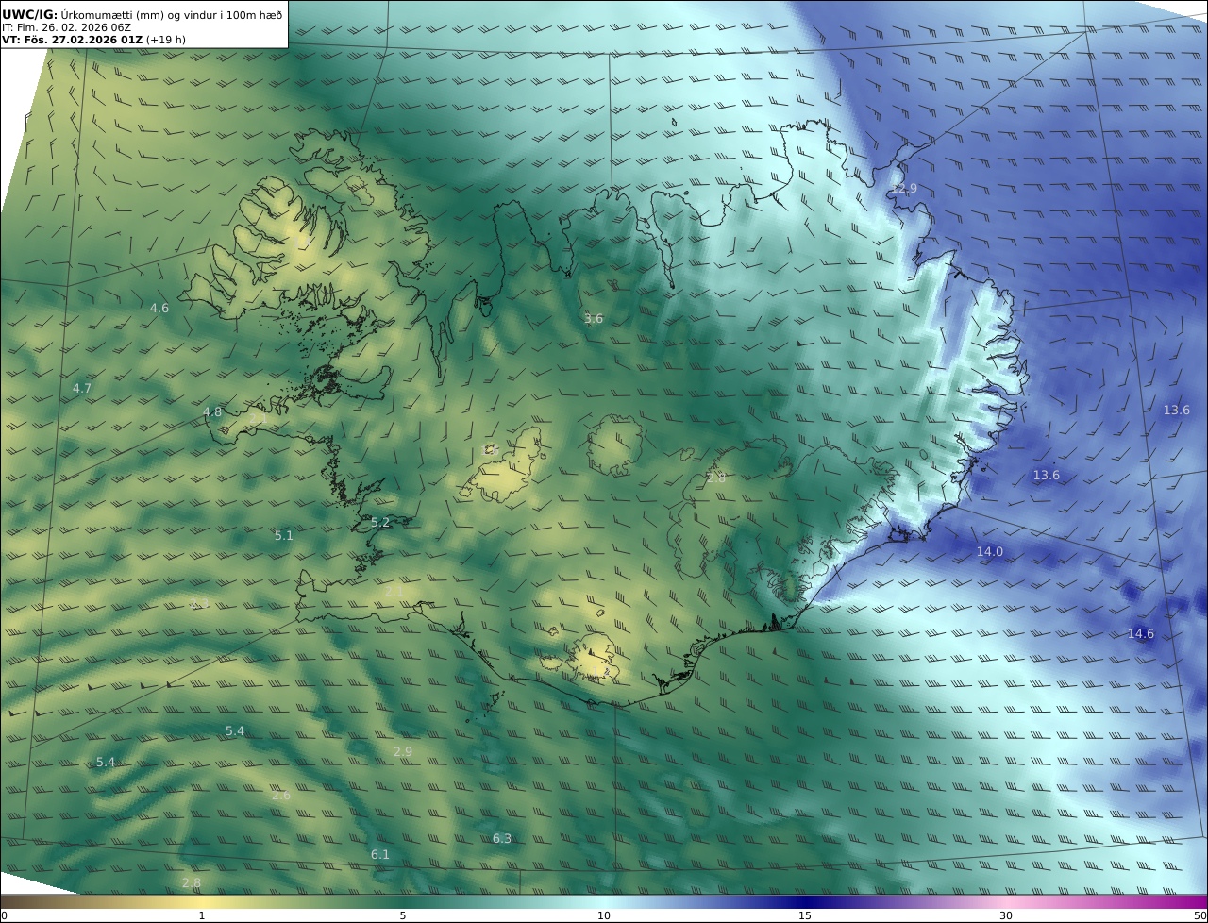1208x923 pixels.
Task: Click the 5.2 value label on the map
Action: tap(380, 522)
